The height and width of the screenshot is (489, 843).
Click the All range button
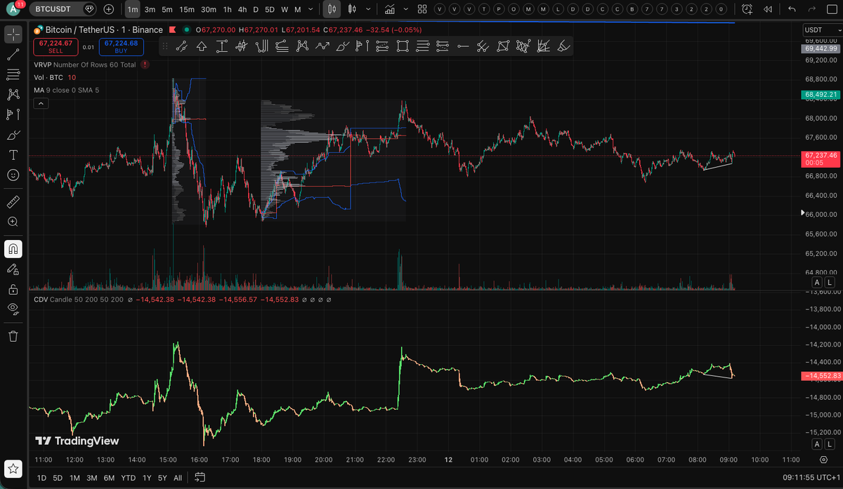178,478
